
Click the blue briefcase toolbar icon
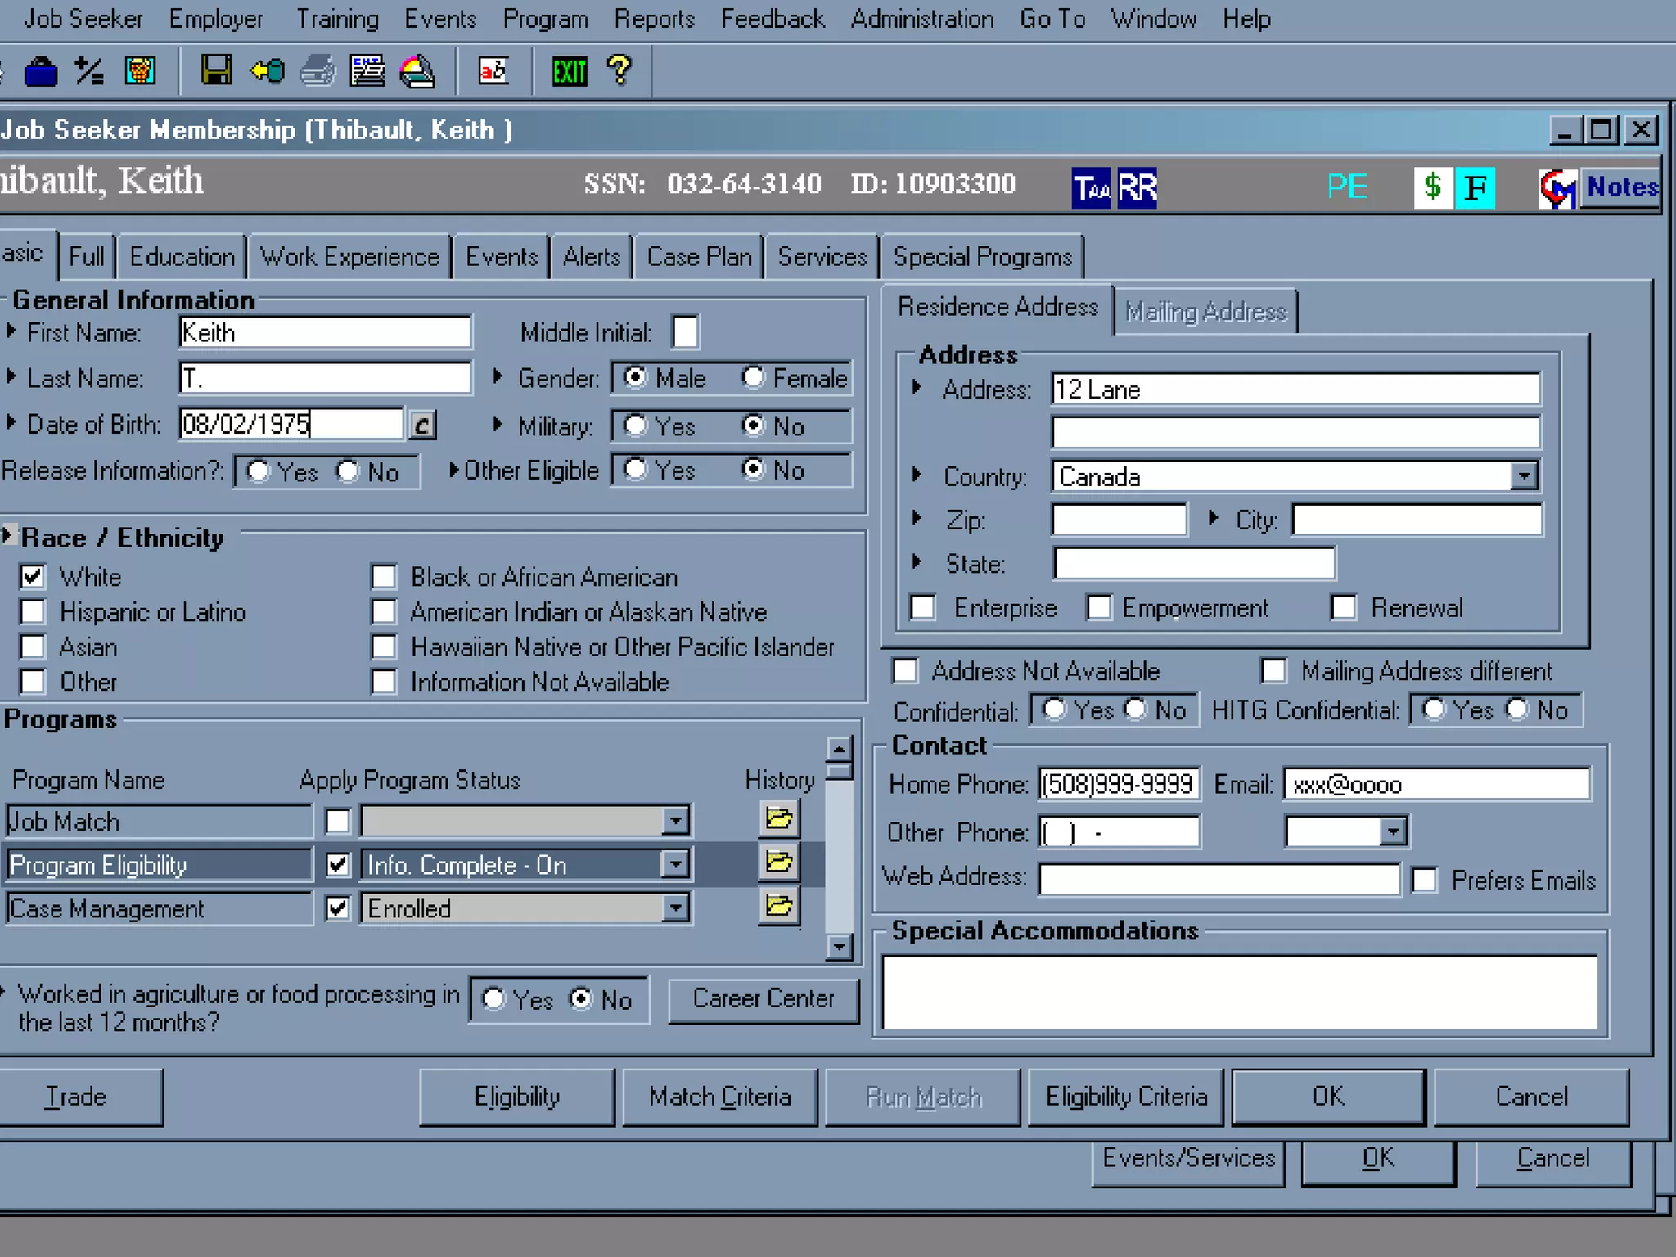(41, 71)
